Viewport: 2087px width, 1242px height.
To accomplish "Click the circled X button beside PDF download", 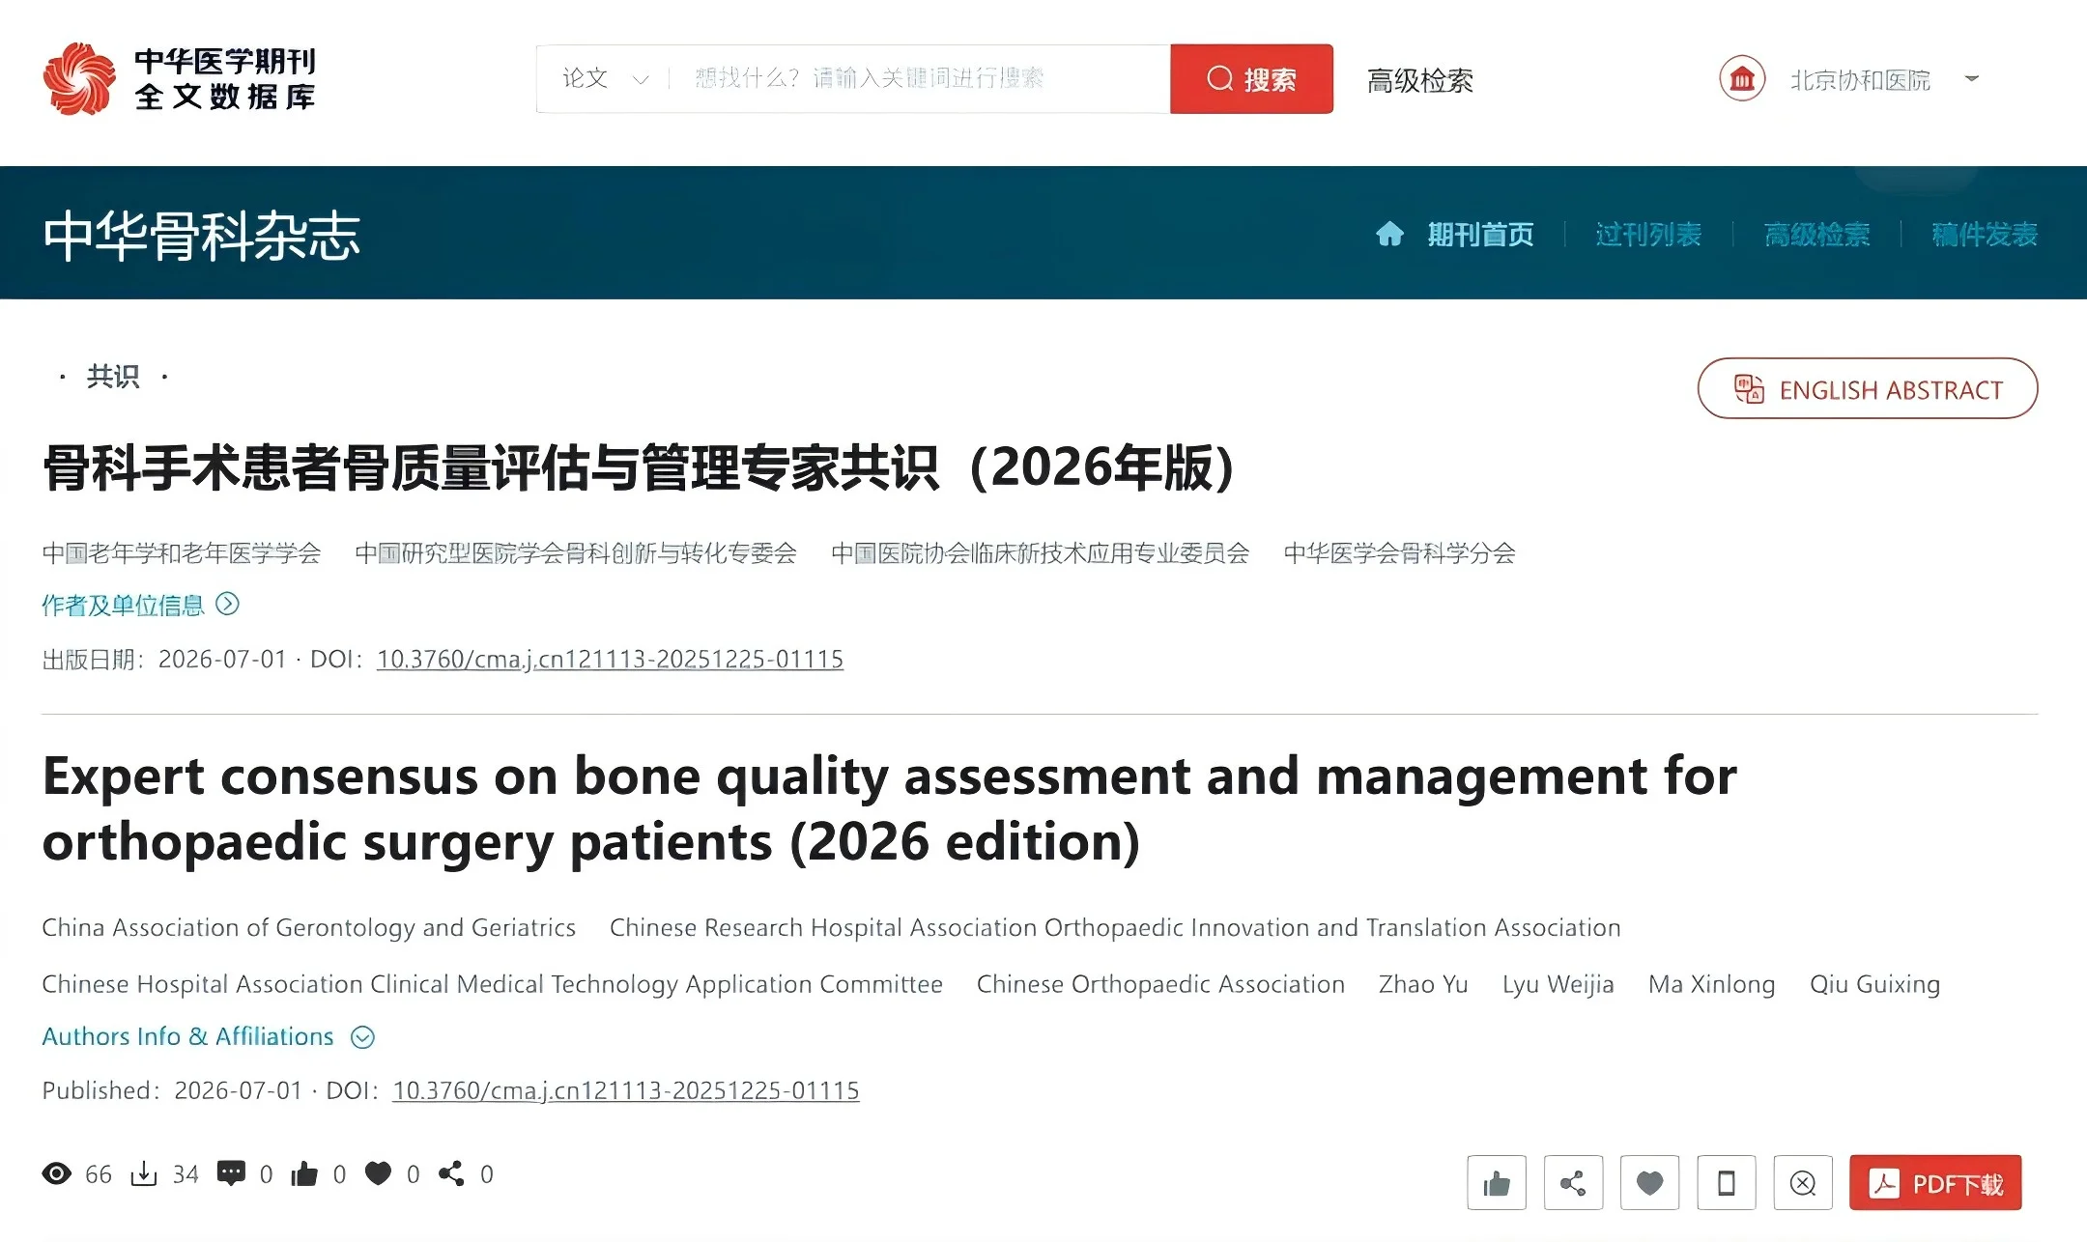I will (1803, 1182).
